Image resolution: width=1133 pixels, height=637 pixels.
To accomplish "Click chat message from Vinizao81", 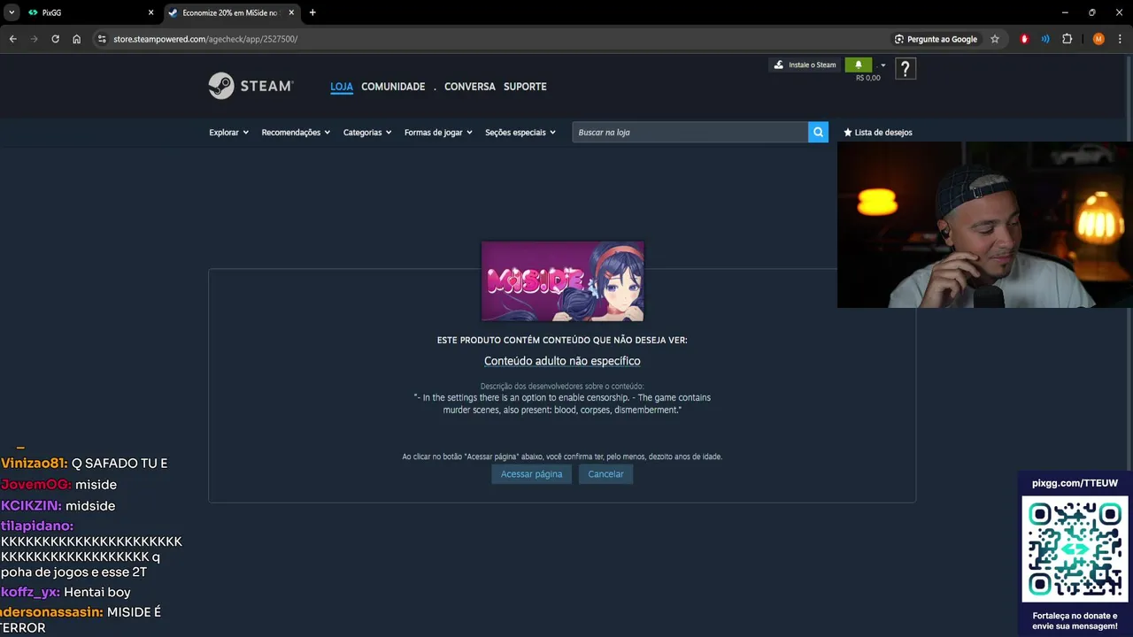I will [84, 464].
